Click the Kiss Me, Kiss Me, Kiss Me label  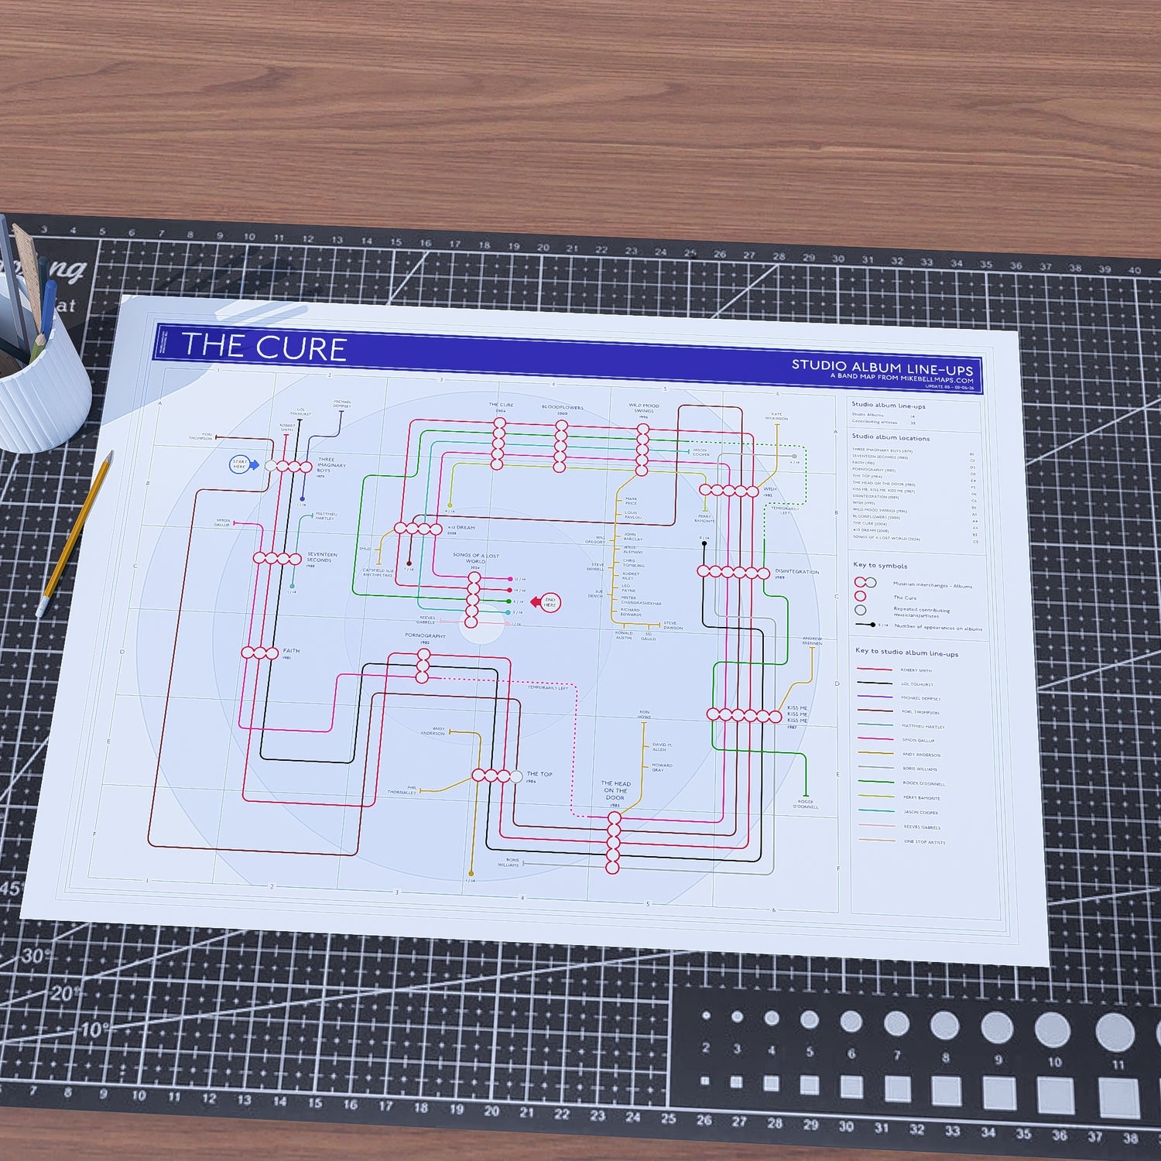pyautogui.click(x=797, y=716)
